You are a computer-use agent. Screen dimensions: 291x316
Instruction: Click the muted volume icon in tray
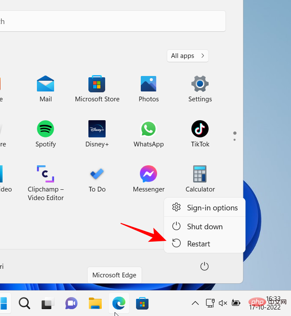pyautogui.click(x=223, y=303)
